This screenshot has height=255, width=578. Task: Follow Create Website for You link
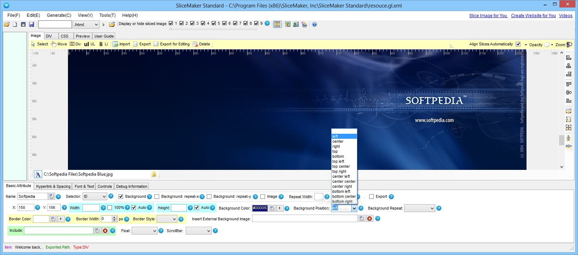pos(533,16)
